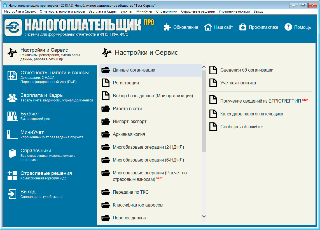
Task: Click the МиниУчет sidebar icon
Action: coord(12,134)
